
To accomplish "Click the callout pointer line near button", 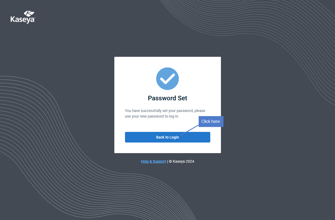I will (190, 130).
